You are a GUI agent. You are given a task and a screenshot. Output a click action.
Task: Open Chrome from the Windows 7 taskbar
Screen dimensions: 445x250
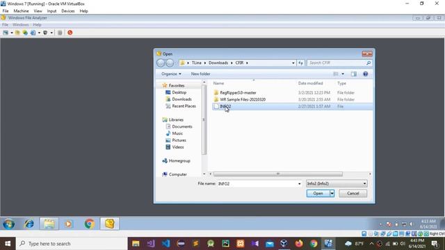(x=89, y=224)
